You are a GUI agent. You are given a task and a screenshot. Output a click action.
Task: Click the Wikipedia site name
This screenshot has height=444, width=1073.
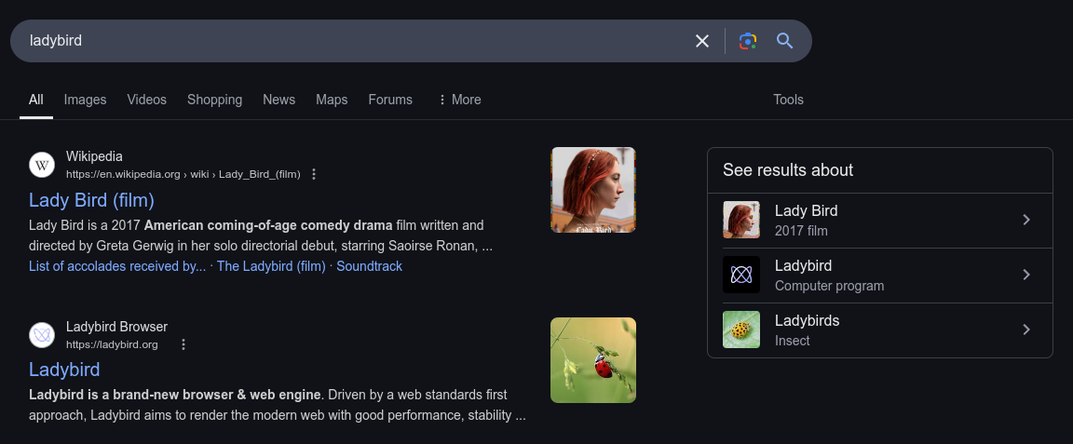94,156
